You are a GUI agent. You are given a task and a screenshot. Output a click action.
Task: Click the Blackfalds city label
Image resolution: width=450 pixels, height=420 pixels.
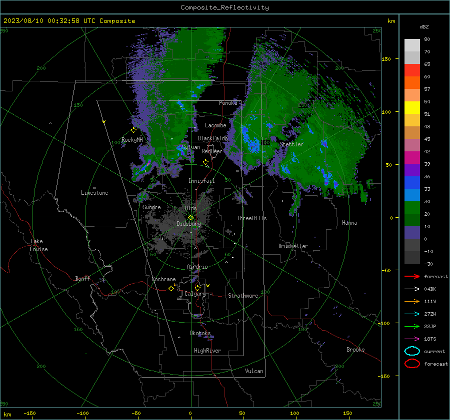click(x=212, y=138)
